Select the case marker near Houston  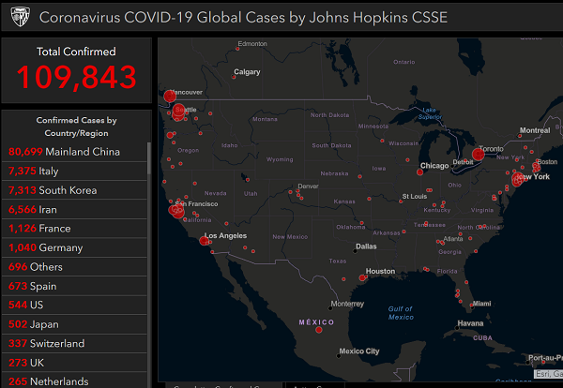click(x=362, y=277)
